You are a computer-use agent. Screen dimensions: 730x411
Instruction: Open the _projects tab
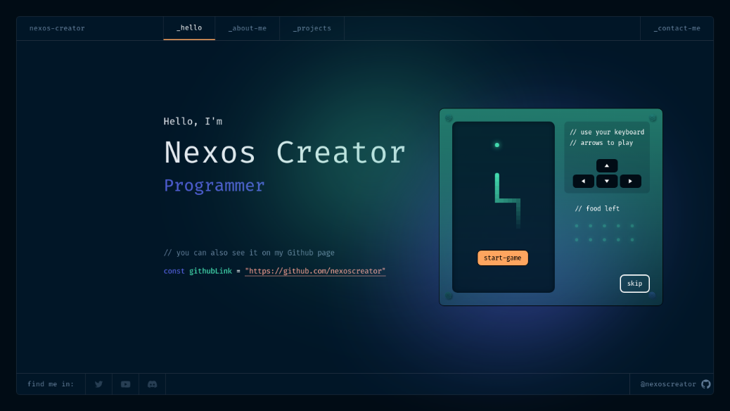tap(312, 28)
